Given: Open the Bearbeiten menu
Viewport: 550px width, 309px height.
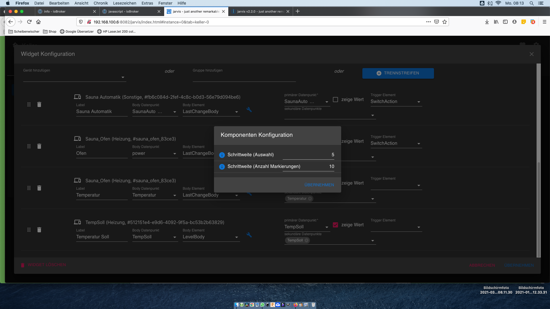Looking at the screenshot, I should (59, 3).
